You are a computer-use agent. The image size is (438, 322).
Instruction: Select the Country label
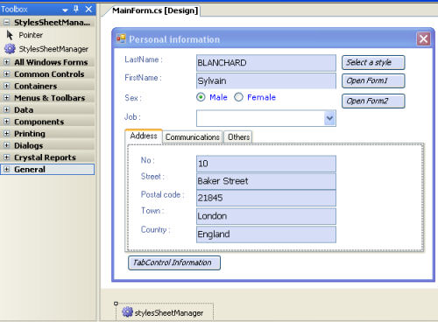(x=155, y=229)
